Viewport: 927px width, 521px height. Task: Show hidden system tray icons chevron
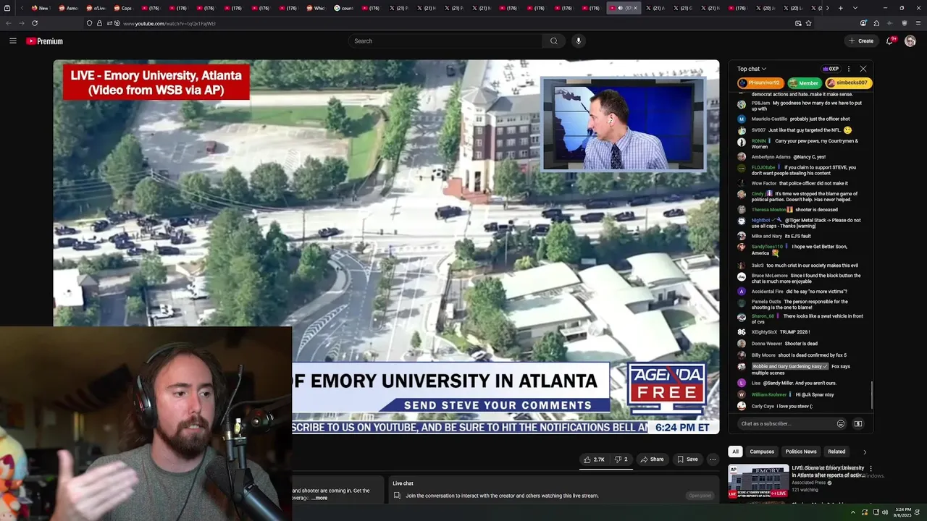(852, 512)
